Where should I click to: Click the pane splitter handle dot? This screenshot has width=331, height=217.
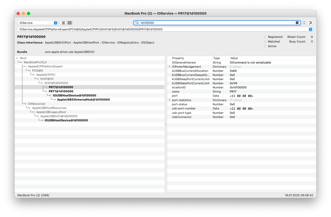[x=165, y=124]
